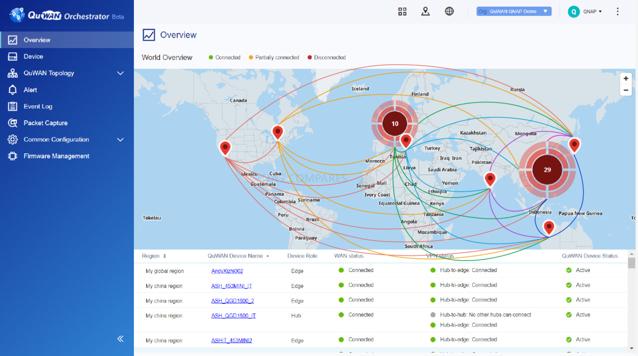This screenshot has height=356, width=638.
Task: Open the three-dot options menu
Action: coord(617,11)
